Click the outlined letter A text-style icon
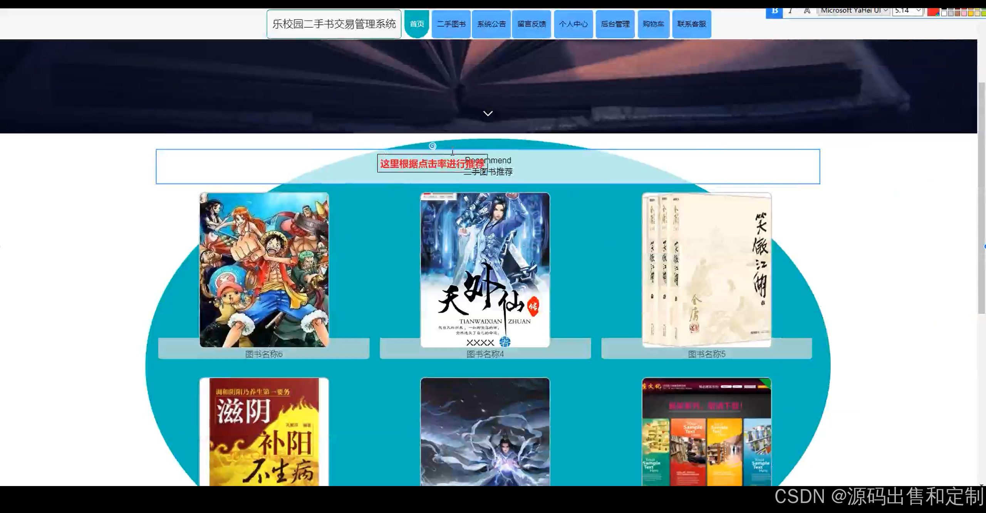 [807, 11]
